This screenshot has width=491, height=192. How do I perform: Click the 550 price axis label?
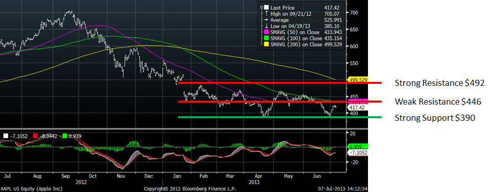(353, 63)
